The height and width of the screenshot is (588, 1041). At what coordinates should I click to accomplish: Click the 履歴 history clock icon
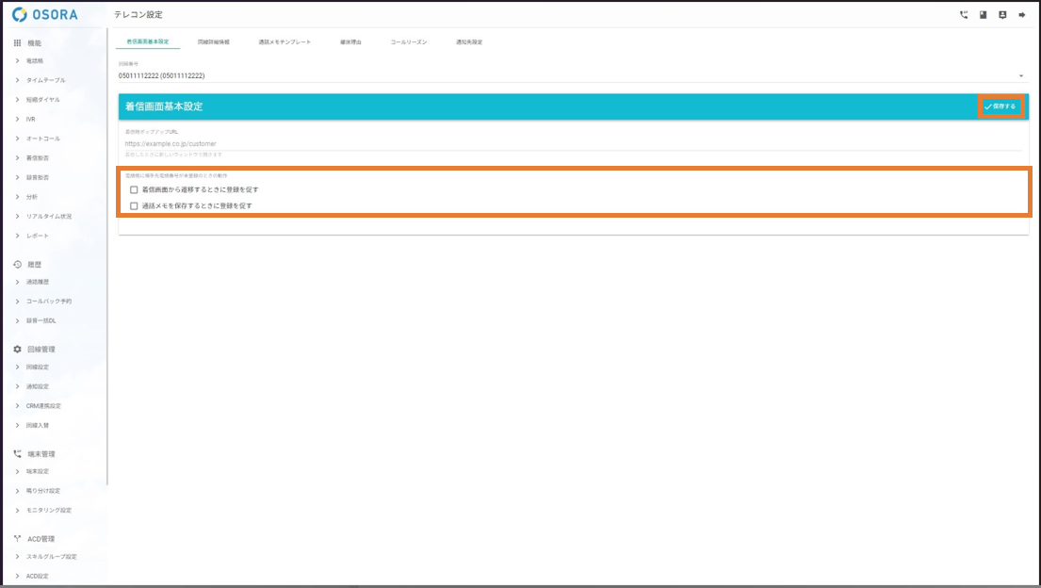point(17,265)
